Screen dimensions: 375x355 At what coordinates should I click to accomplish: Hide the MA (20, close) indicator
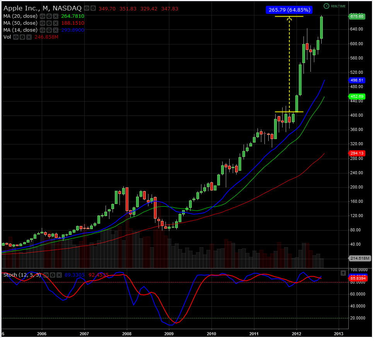(42, 16)
